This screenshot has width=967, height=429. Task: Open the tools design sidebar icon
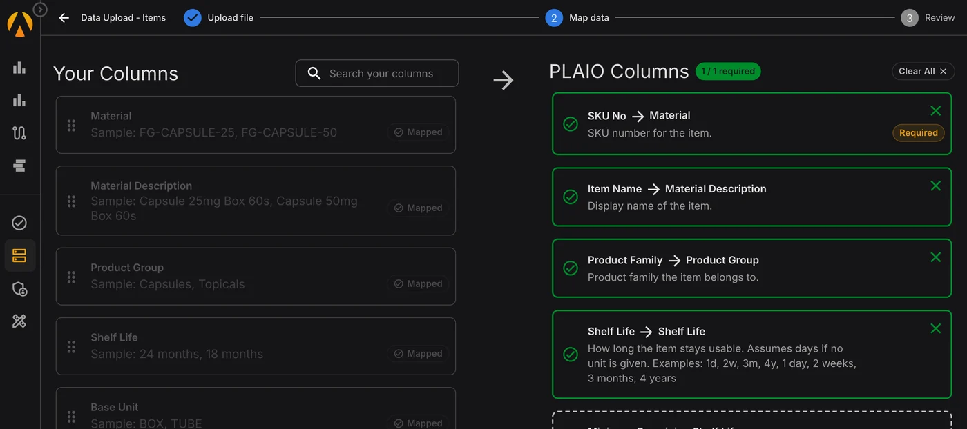19,321
